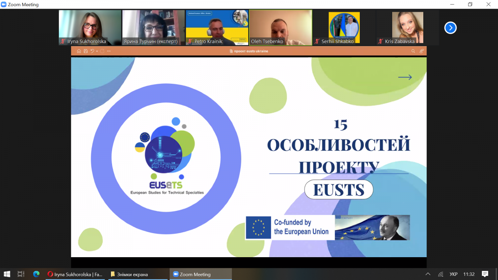Select Oleh Tsebenko's video thumbnail

(x=281, y=28)
